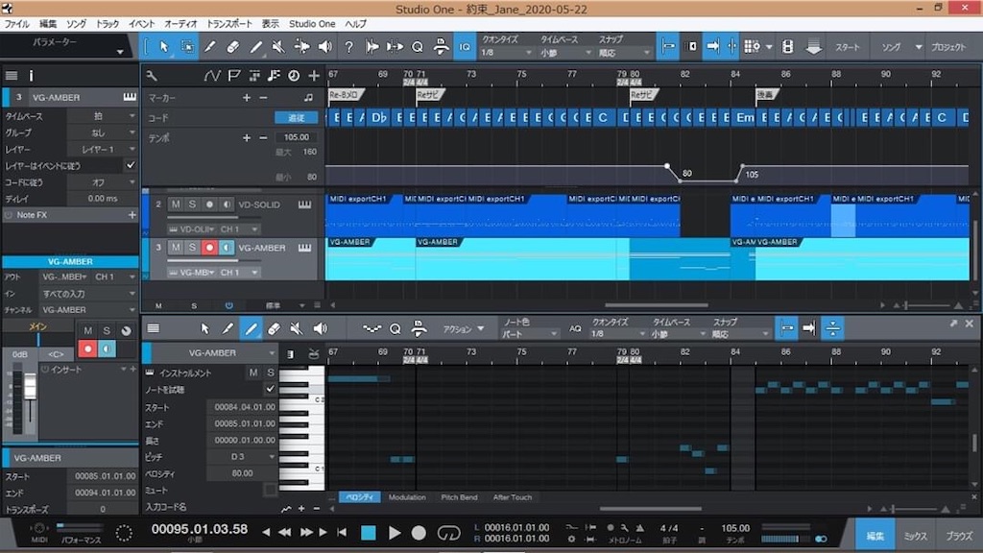
Task: Switch to the Pitch Bend tab
Action: coord(459,497)
